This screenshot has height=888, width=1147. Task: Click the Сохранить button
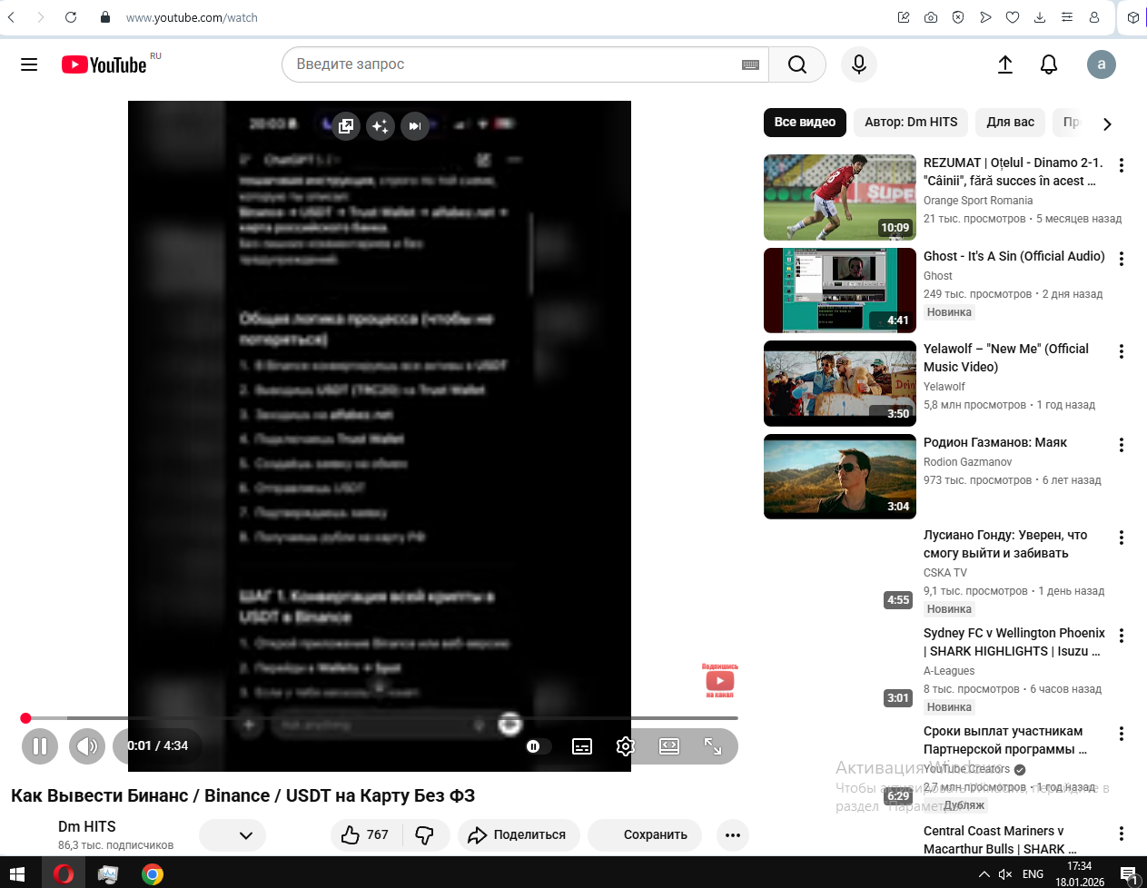[648, 835]
